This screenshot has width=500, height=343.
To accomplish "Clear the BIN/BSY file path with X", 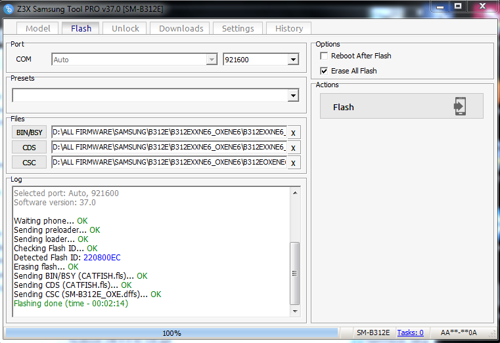I will [x=294, y=132].
